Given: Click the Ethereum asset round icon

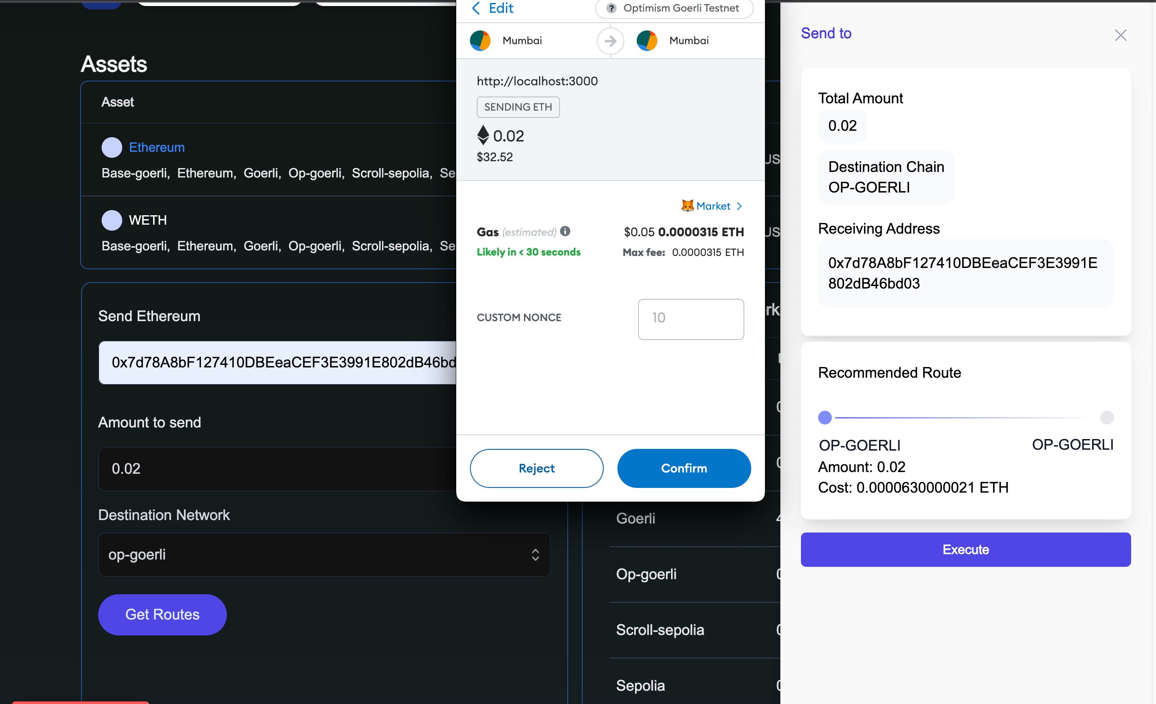Looking at the screenshot, I should [x=111, y=147].
